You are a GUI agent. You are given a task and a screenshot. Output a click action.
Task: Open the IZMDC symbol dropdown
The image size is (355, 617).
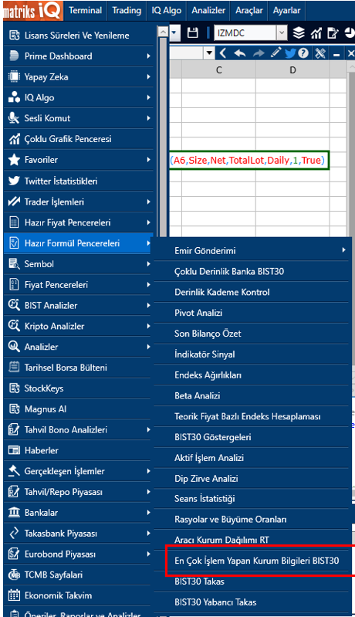pos(282,33)
